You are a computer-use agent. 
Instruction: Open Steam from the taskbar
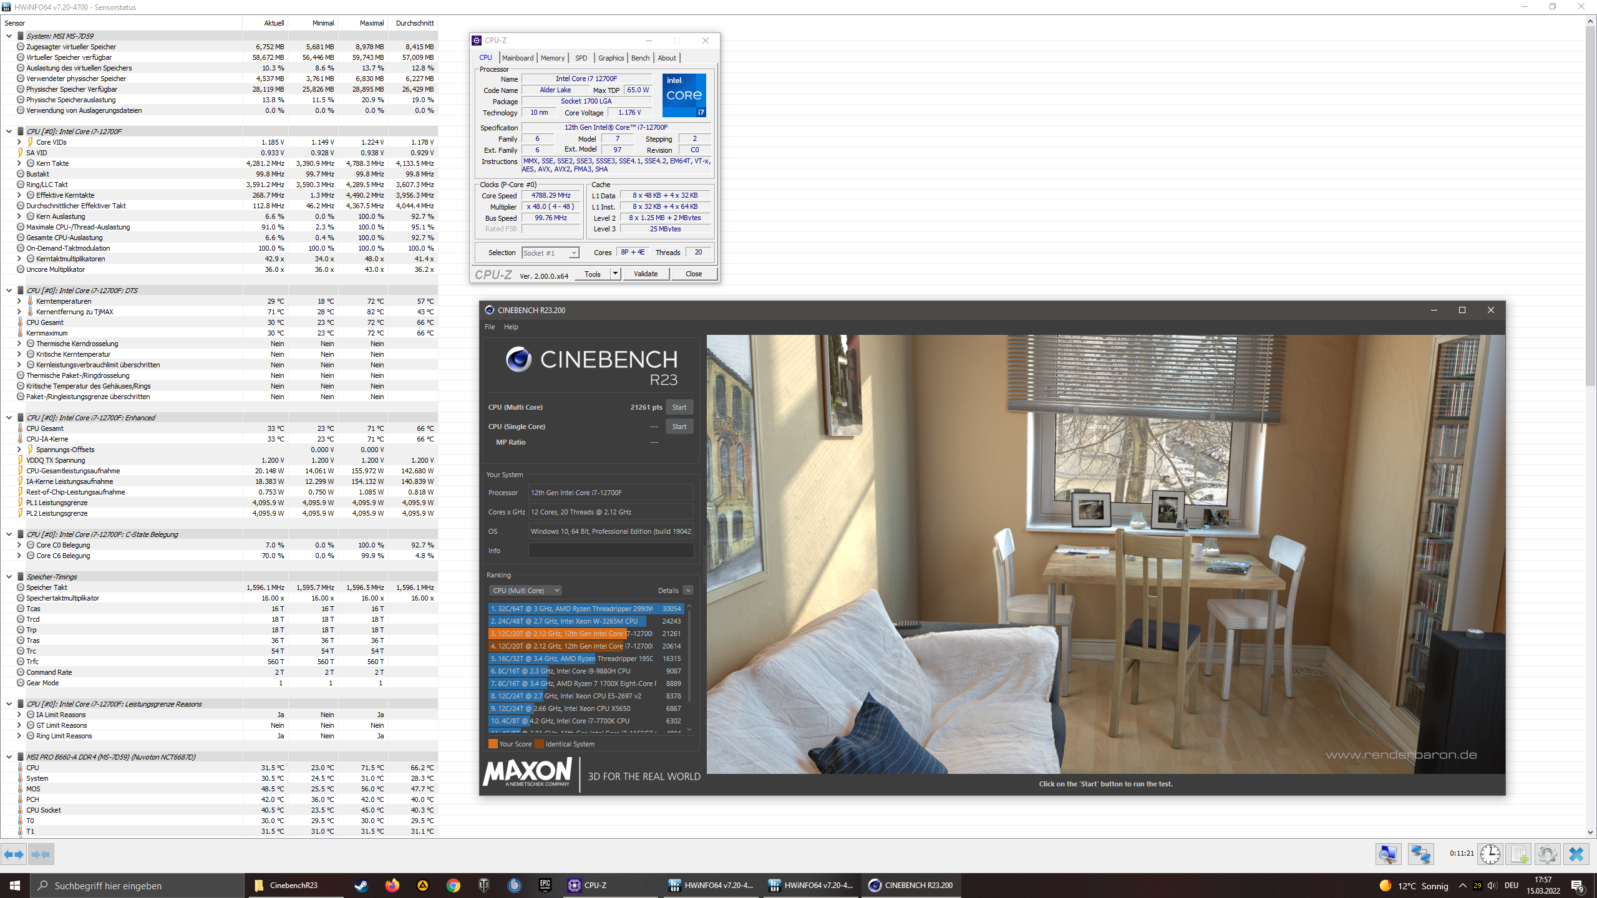[361, 885]
